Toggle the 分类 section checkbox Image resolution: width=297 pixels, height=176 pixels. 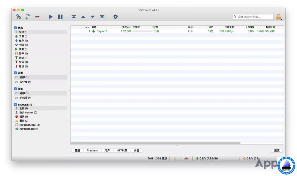[x=15, y=73]
